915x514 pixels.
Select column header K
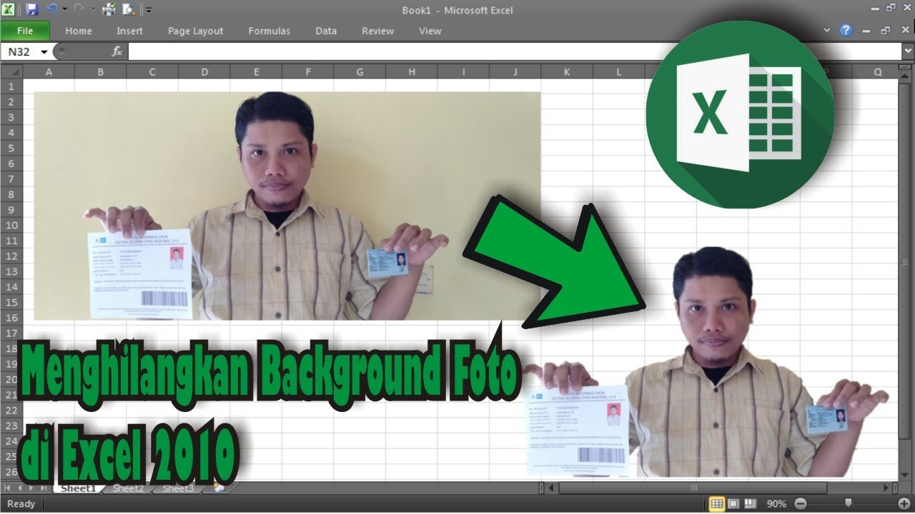[x=567, y=71]
